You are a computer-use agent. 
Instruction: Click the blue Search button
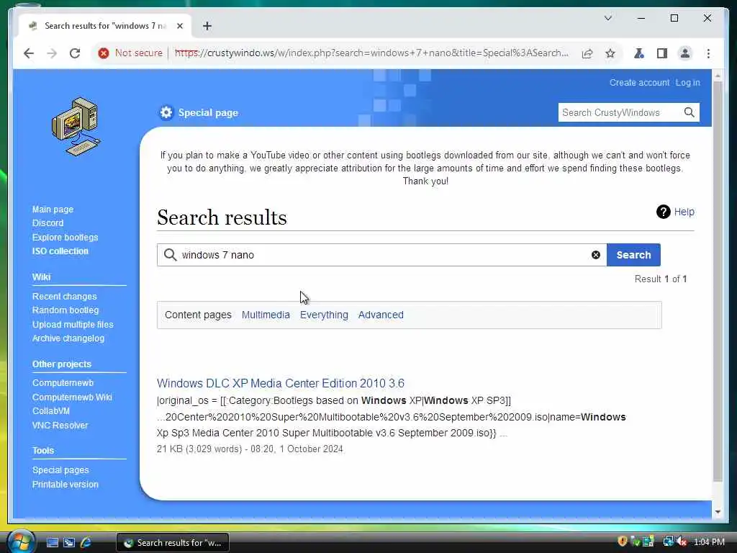click(633, 255)
